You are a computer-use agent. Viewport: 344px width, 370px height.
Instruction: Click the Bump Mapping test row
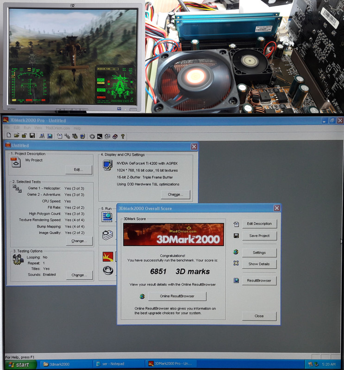tap(61, 227)
